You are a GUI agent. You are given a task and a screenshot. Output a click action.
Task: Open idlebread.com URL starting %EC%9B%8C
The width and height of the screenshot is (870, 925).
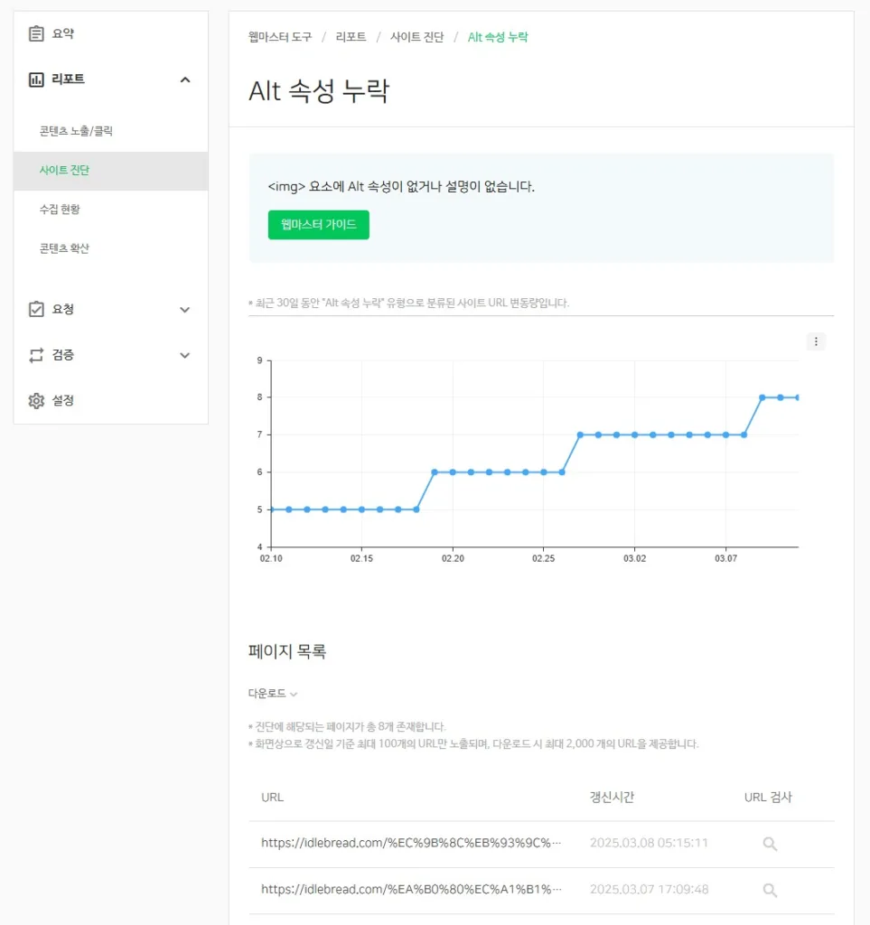pyautogui.click(x=411, y=843)
